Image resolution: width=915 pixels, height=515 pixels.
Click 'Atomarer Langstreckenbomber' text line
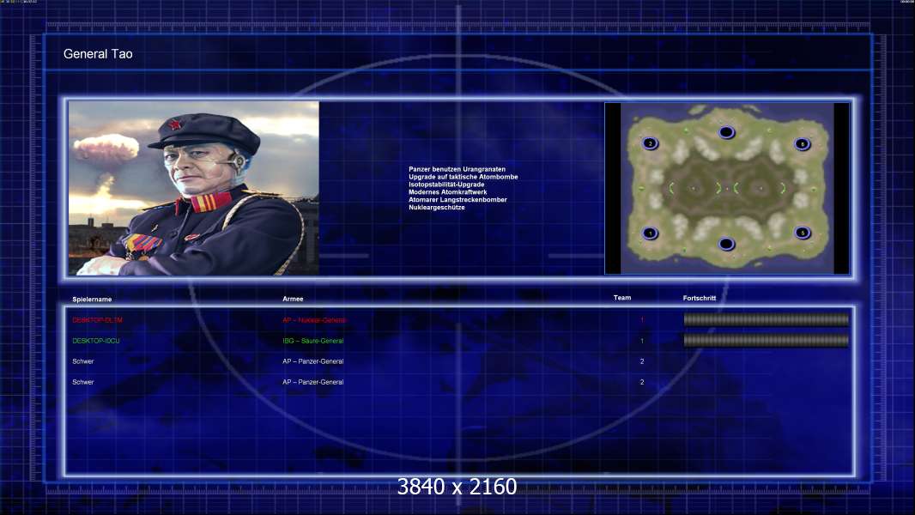point(457,199)
